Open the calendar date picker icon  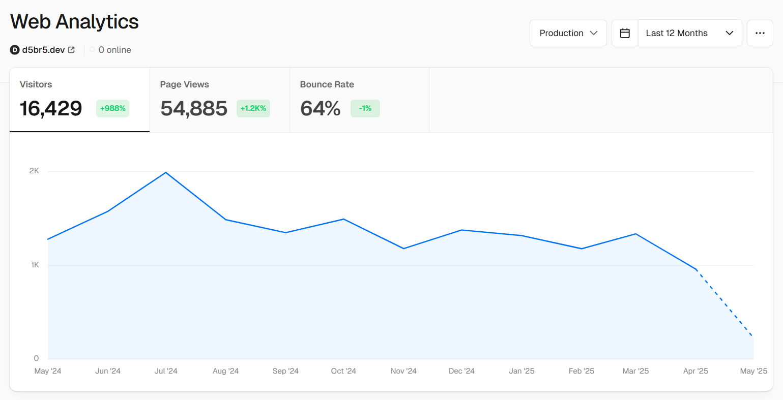point(625,33)
